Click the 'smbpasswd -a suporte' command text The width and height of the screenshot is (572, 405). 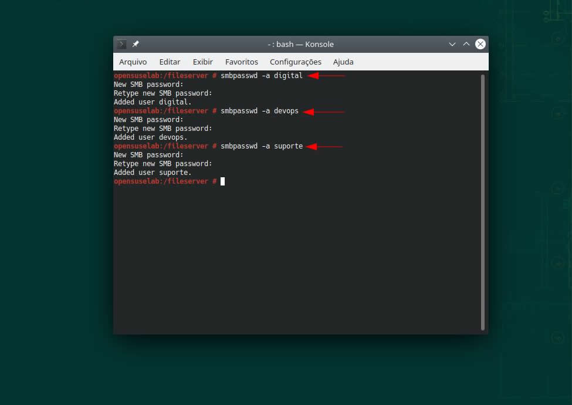pos(262,146)
